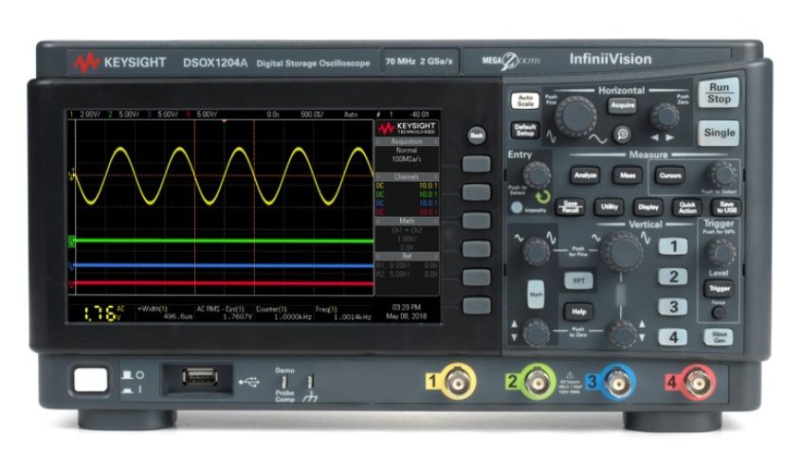Toggle channel 2 with the 2 key
The height and width of the screenshot is (451, 802).
(x=672, y=277)
